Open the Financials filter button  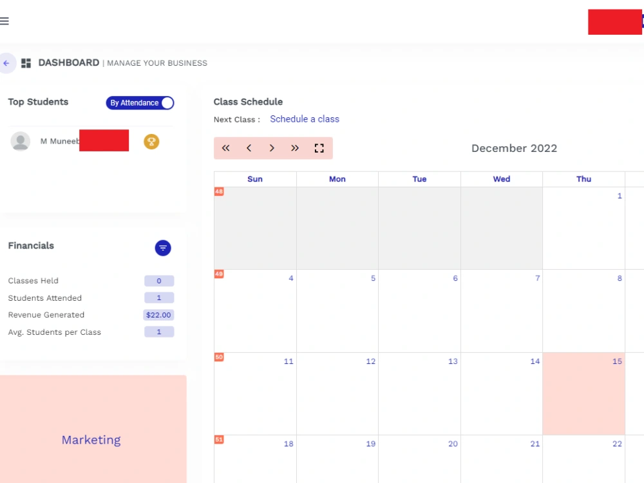[x=163, y=248]
